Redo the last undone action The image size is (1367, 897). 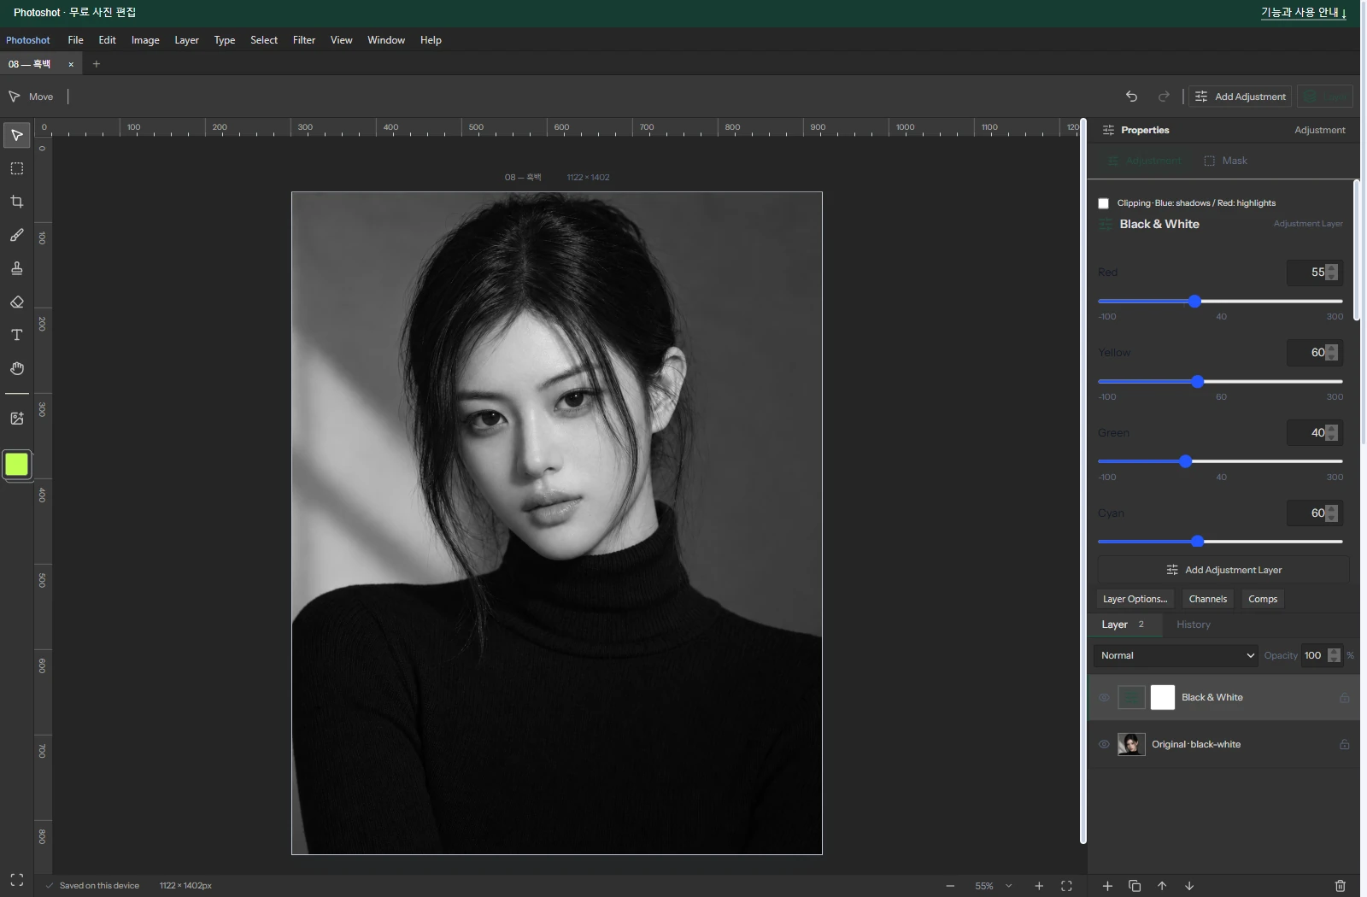point(1164,97)
